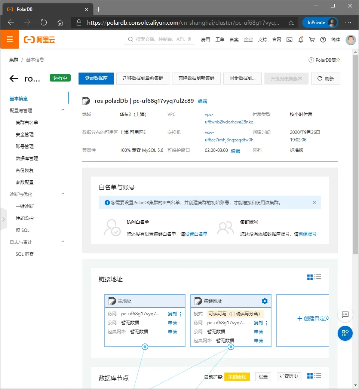This screenshot has height=389, width=359.
Task: Open the VPC ID link
Action: tap(229, 118)
